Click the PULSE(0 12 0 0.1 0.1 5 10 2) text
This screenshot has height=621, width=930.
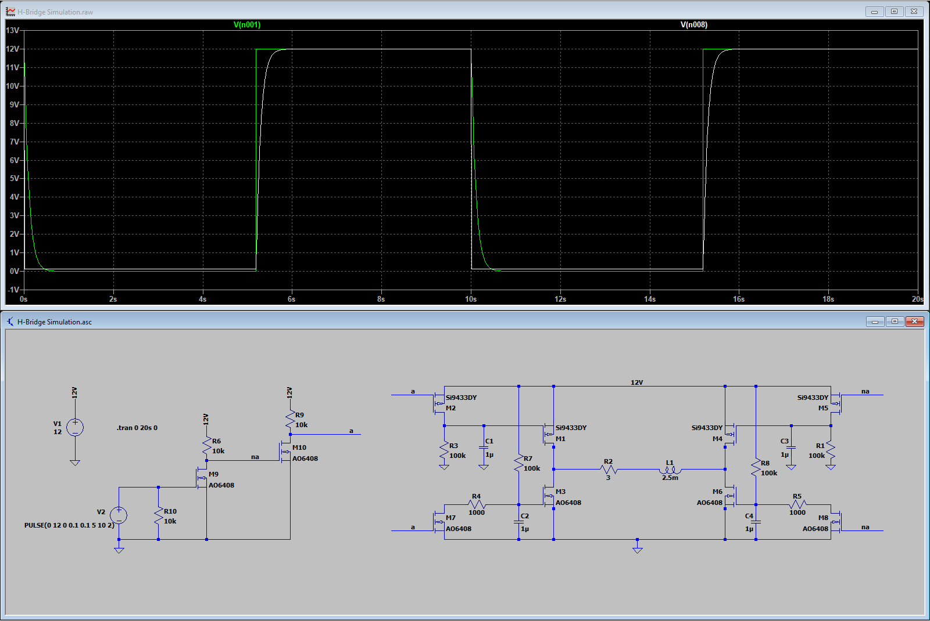click(69, 525)
